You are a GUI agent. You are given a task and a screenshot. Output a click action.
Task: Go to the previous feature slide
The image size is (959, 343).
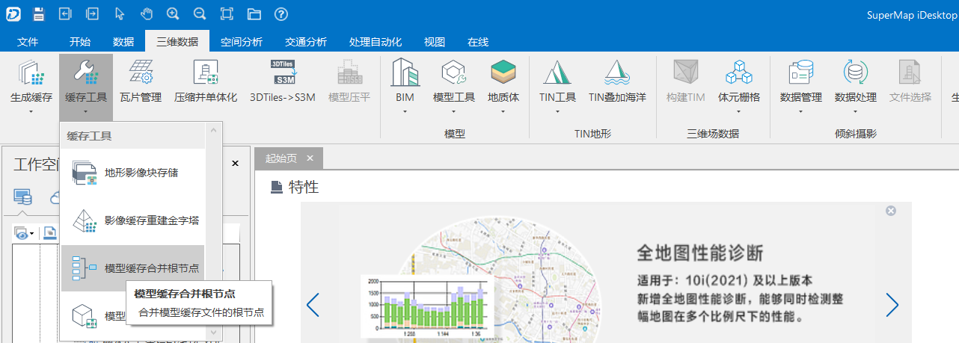(x=313, y=304)
